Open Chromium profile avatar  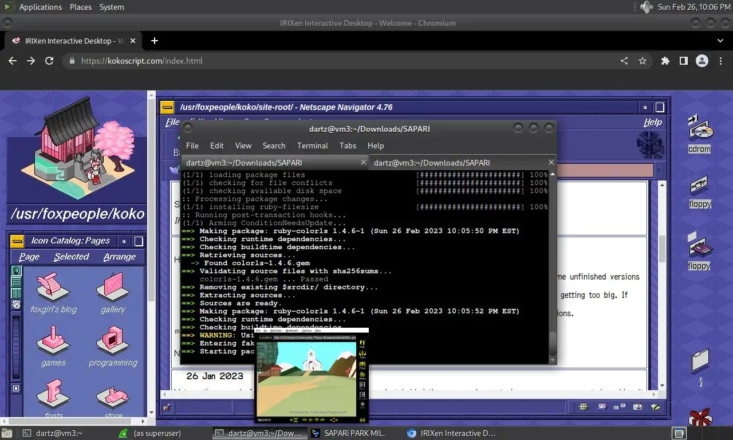coord(702,61)
